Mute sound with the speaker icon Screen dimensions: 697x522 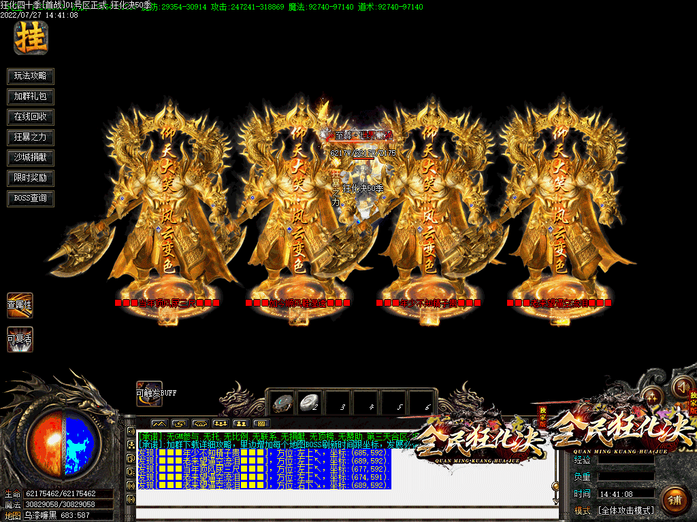[683, 387]
